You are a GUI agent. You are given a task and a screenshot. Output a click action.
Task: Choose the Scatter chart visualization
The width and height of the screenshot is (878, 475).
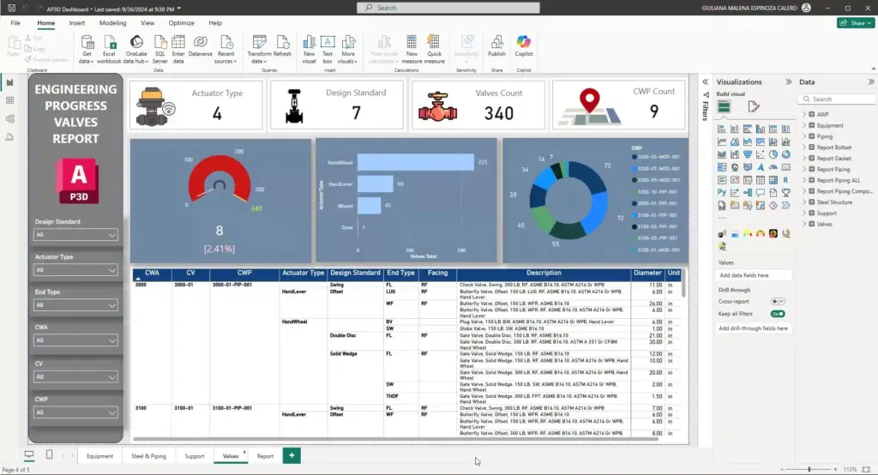click(761, 154)
